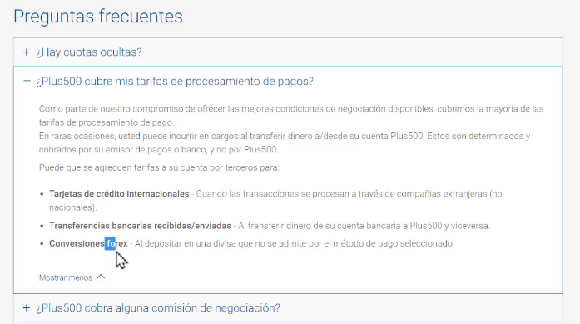Click the bold text "Conversiones forex"
580x324 pixels.
point(88,243)
